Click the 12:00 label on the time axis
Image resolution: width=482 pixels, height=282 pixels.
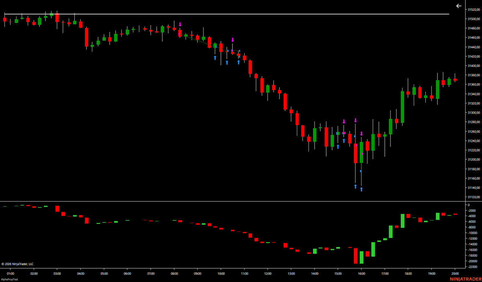pyautogui.click(x=268, y=274)
